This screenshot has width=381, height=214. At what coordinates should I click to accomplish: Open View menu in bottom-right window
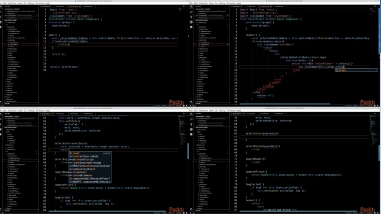(x=211, y=111)
